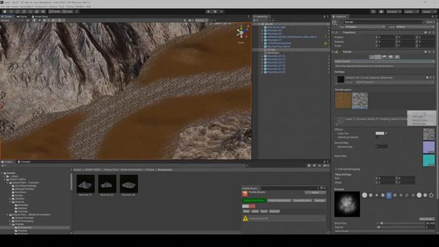Switch to the Console tab
This screenshot has width=439, height=247.
[24, 162]
